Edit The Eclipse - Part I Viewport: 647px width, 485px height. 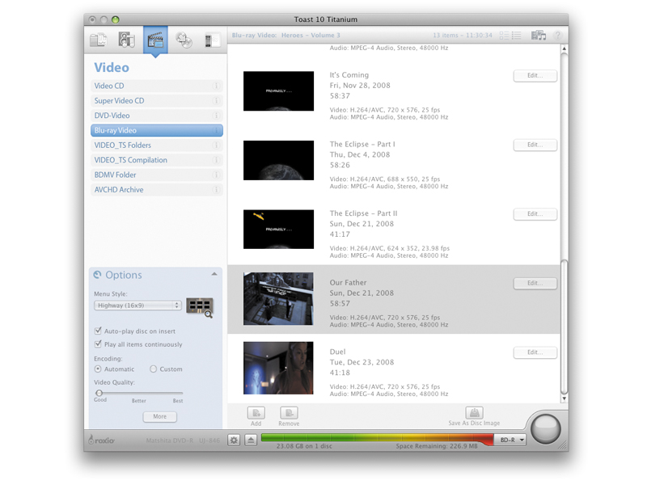click(x=535, y=145)
